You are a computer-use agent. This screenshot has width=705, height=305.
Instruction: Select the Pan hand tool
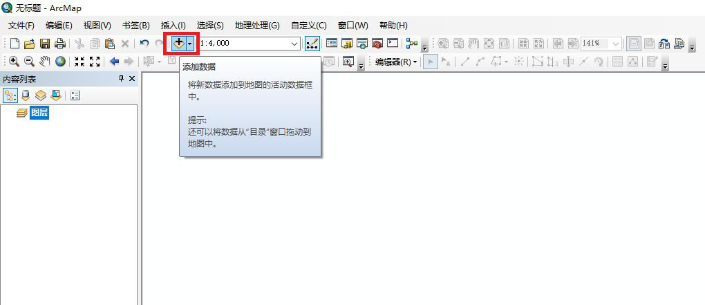click(x=44, y=61)
